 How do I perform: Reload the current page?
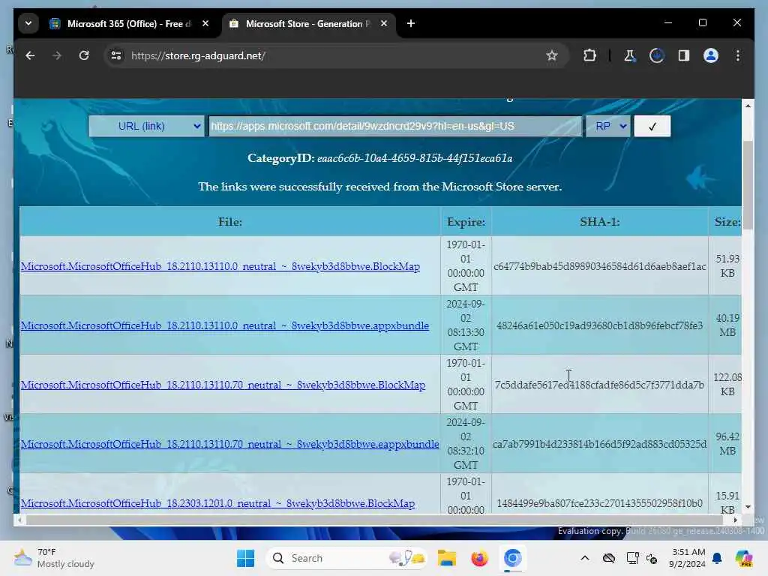[x=84, y=55]
